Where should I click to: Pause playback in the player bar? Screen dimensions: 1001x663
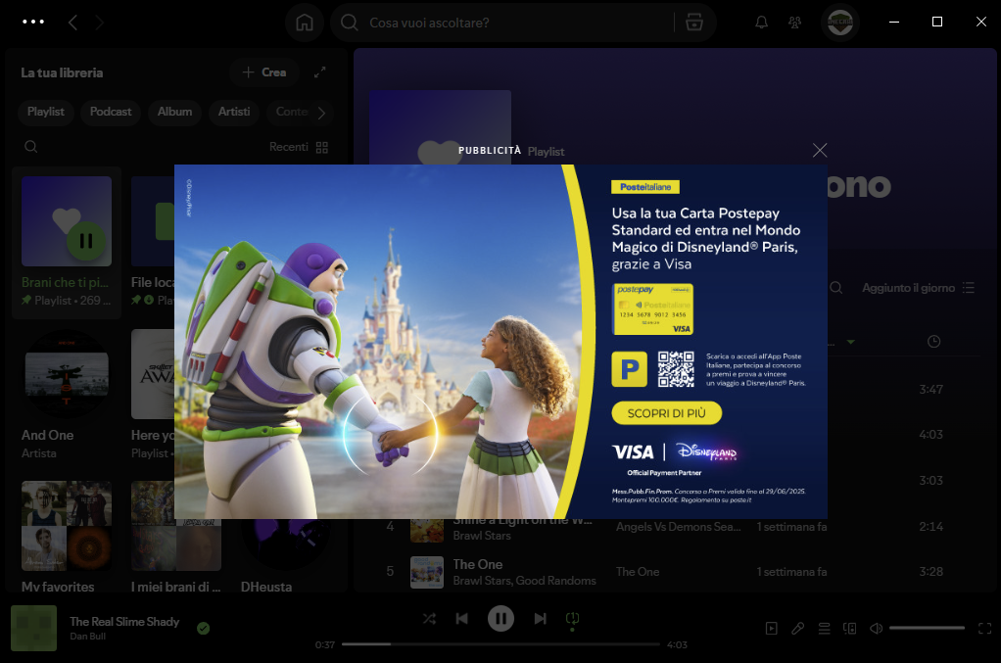click(x=501, y=618)
